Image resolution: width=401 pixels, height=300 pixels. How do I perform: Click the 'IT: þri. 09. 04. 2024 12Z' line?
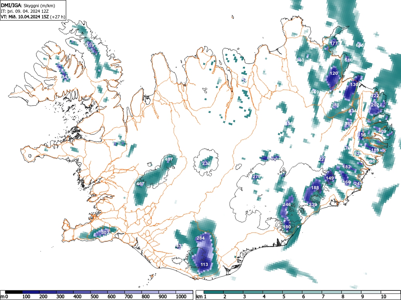(25, 11)
